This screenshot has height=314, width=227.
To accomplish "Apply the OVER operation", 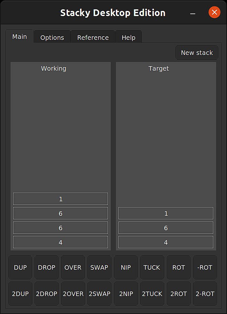I will tap(73, 267).
